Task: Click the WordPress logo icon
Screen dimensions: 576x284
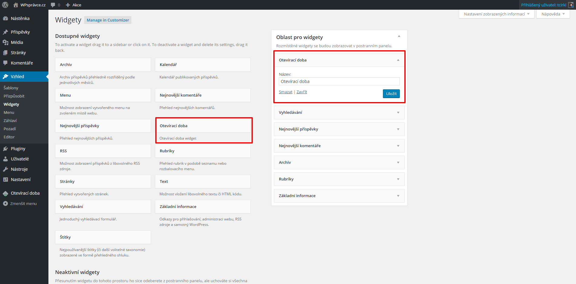Action: [x=5, y=5]
